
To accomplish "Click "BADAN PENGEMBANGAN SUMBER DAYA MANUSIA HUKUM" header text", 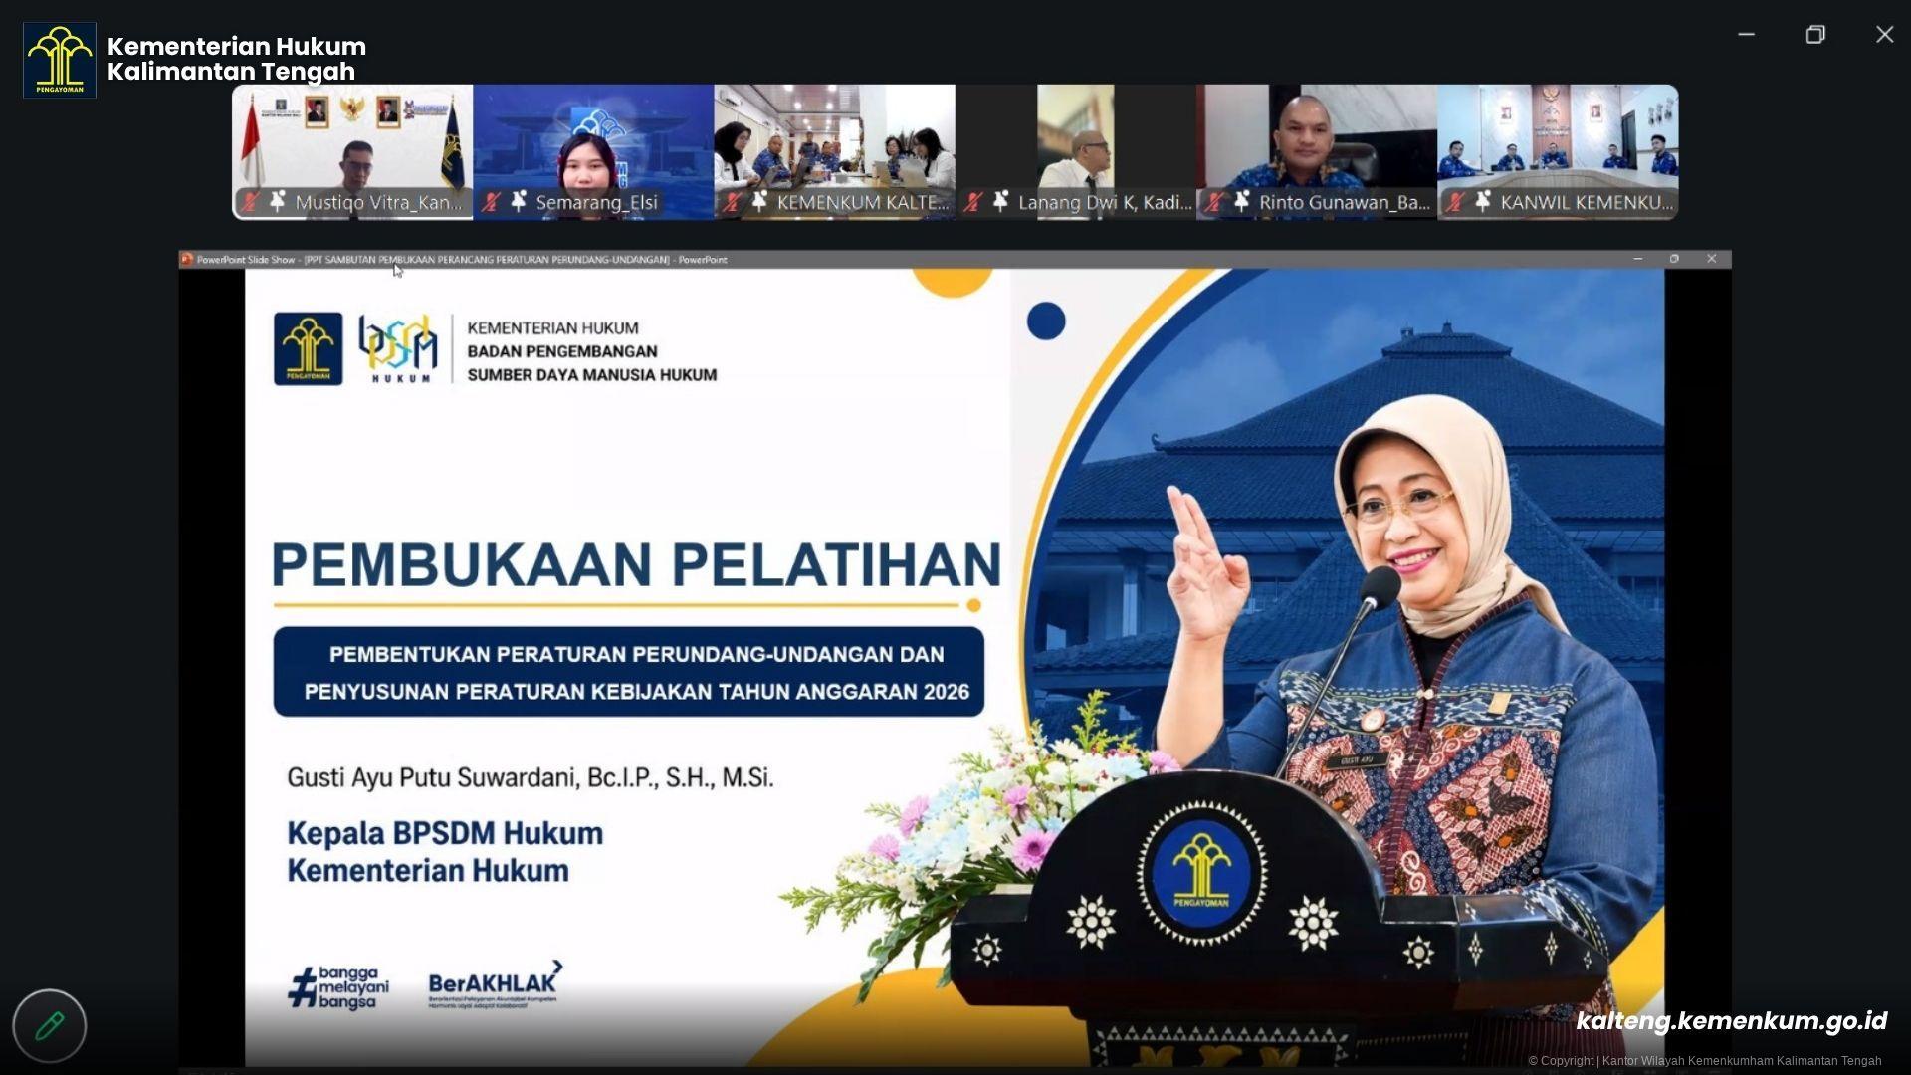I will 592,363.
